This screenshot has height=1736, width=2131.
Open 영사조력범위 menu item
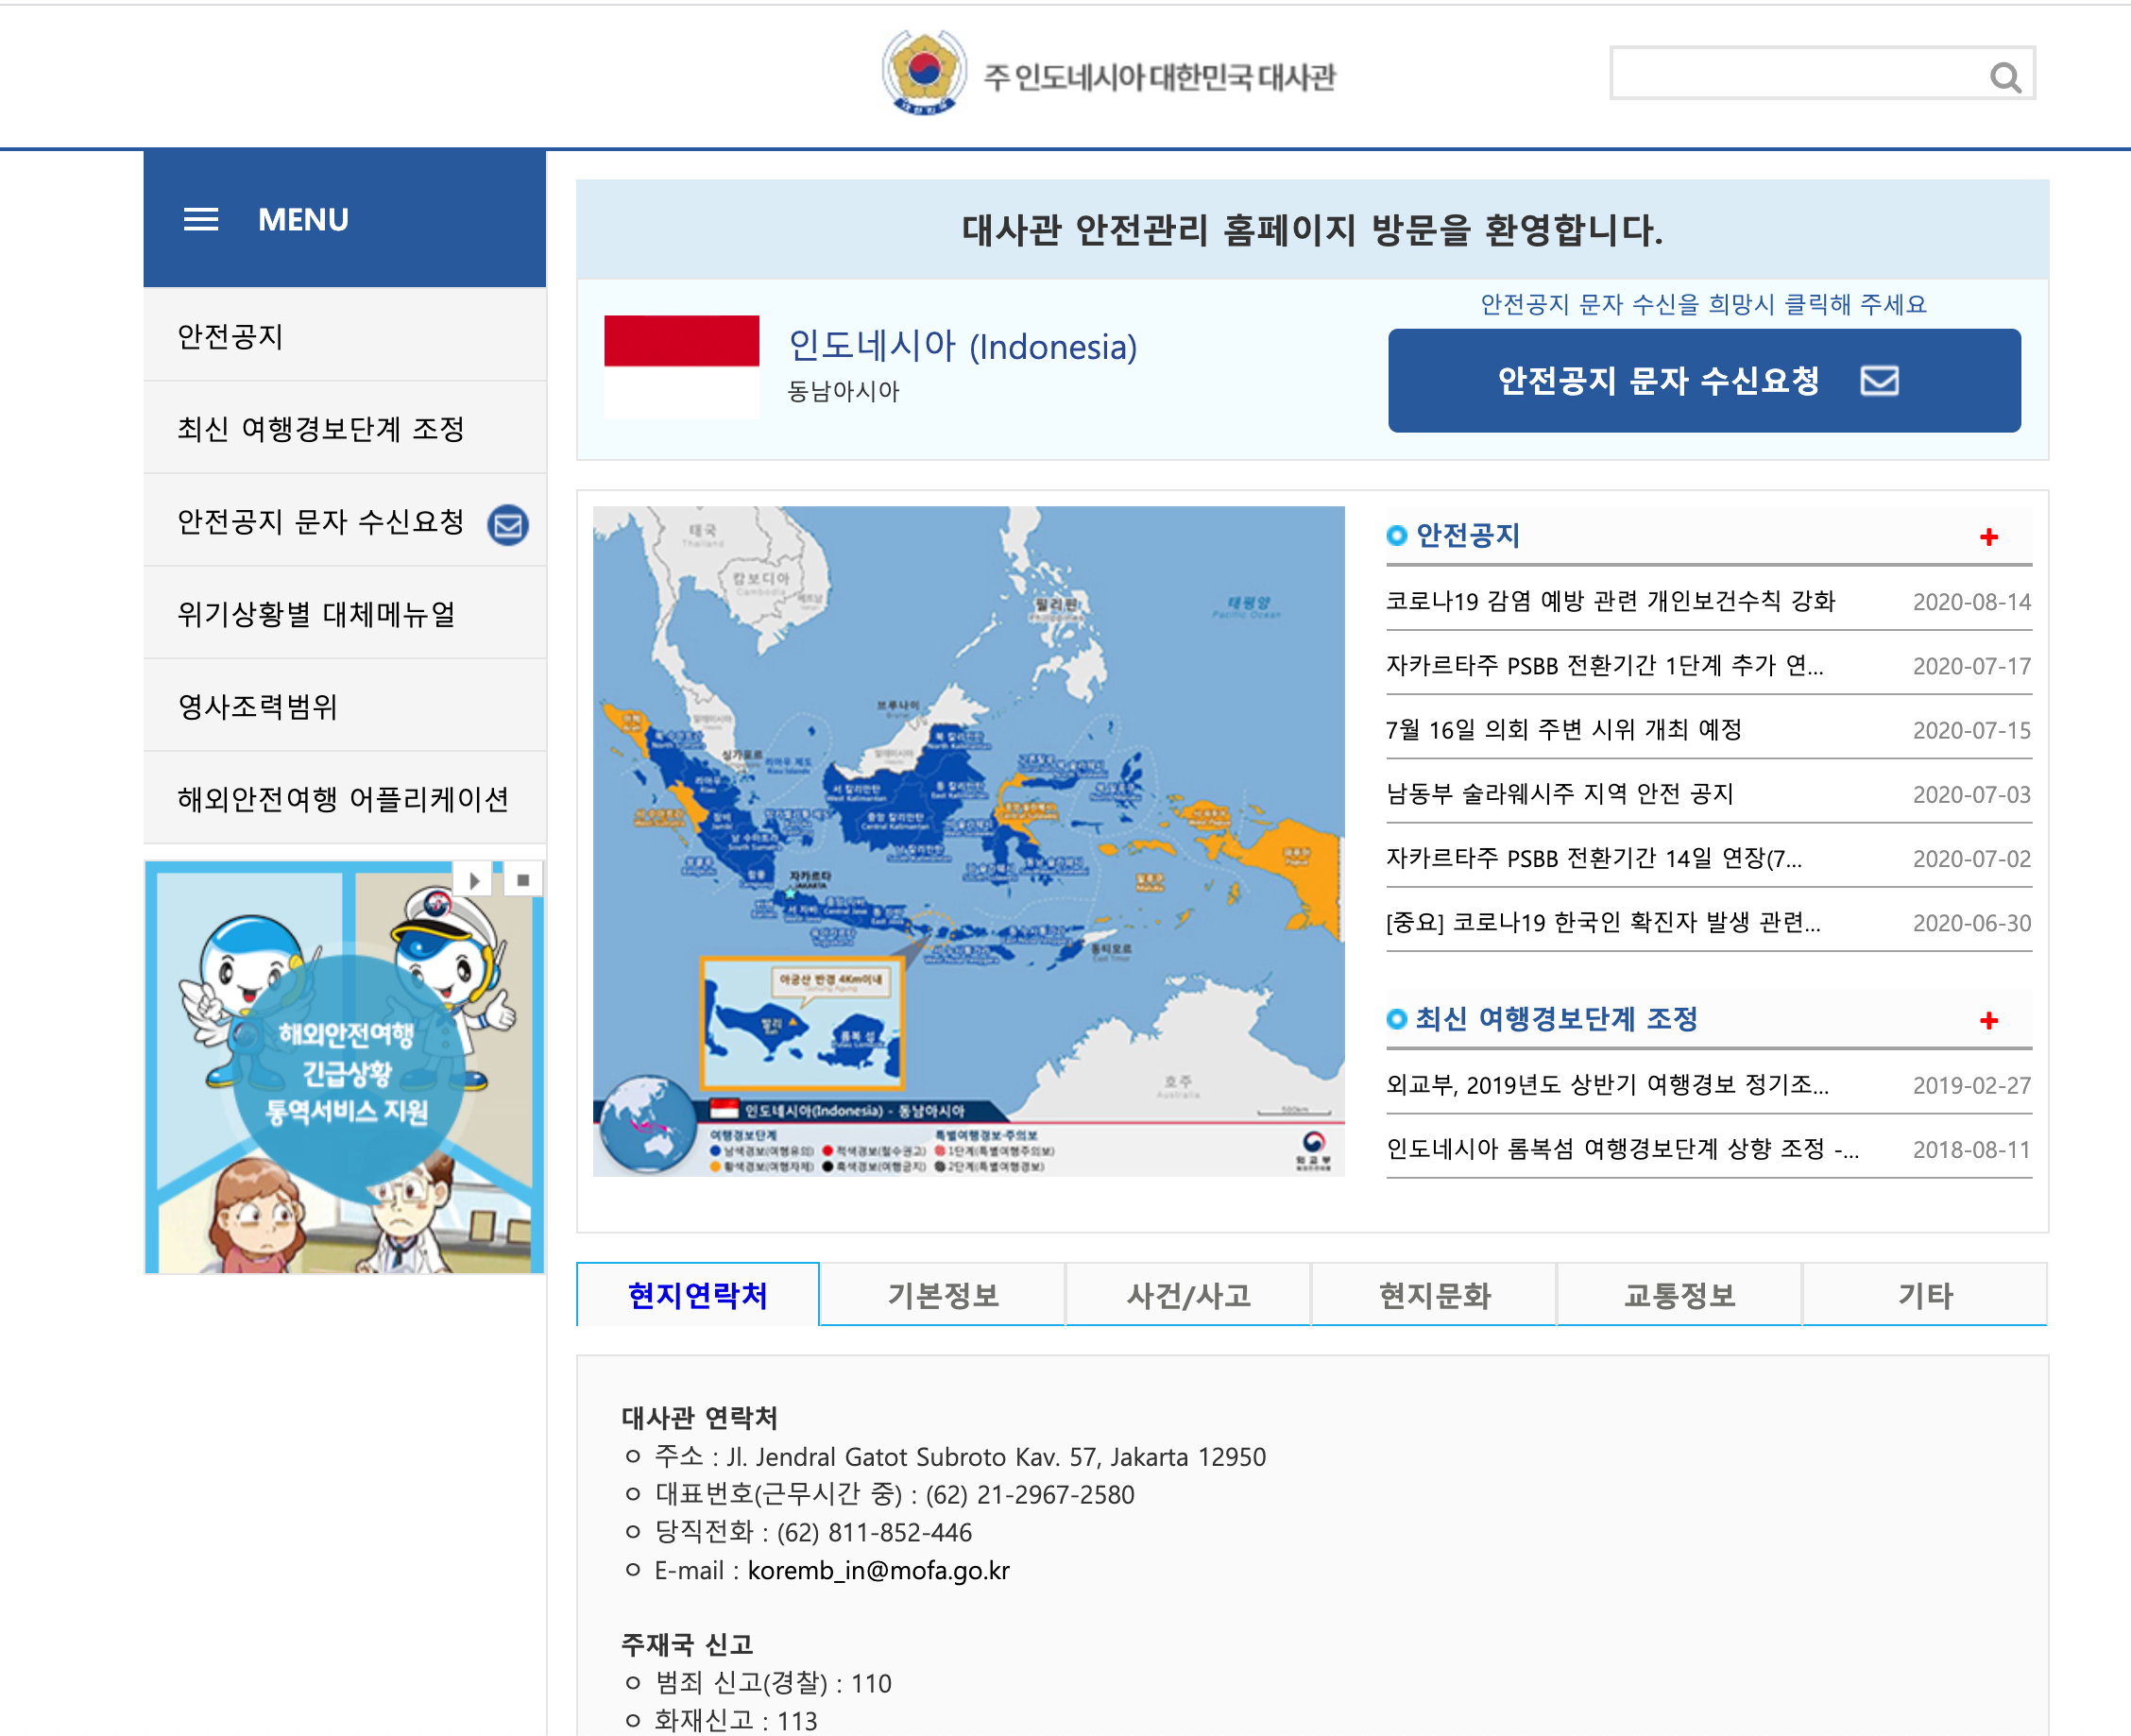pos(258,706)
